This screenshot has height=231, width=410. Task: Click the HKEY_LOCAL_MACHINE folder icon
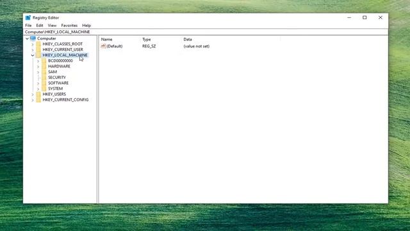coord(38,55)
